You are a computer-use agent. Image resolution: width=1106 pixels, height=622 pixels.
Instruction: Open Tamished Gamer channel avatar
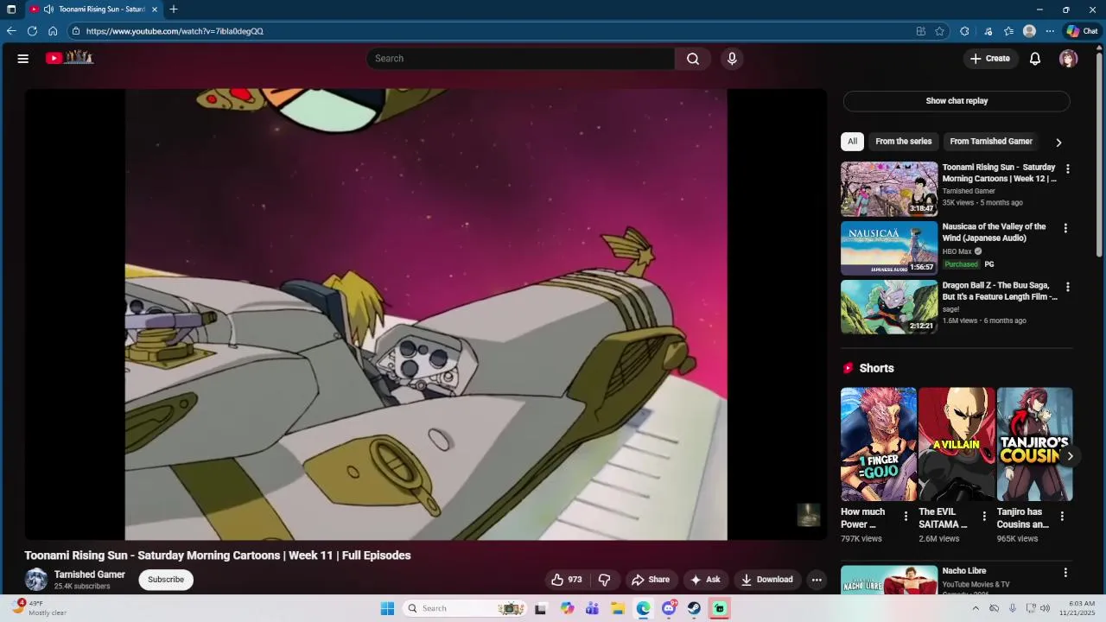click(36, 580)
